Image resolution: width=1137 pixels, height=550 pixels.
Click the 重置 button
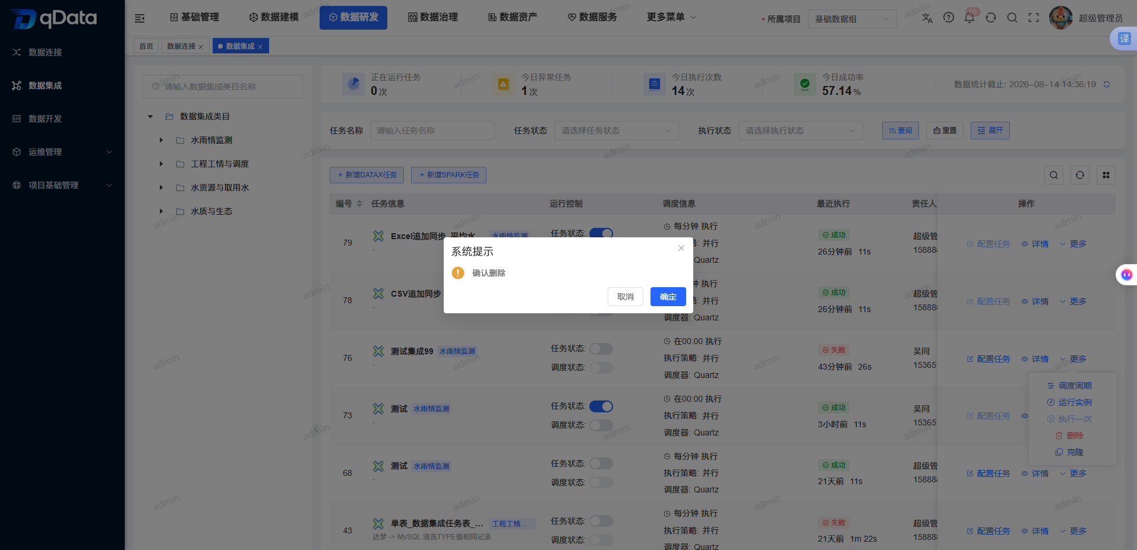tap(945, 131)
